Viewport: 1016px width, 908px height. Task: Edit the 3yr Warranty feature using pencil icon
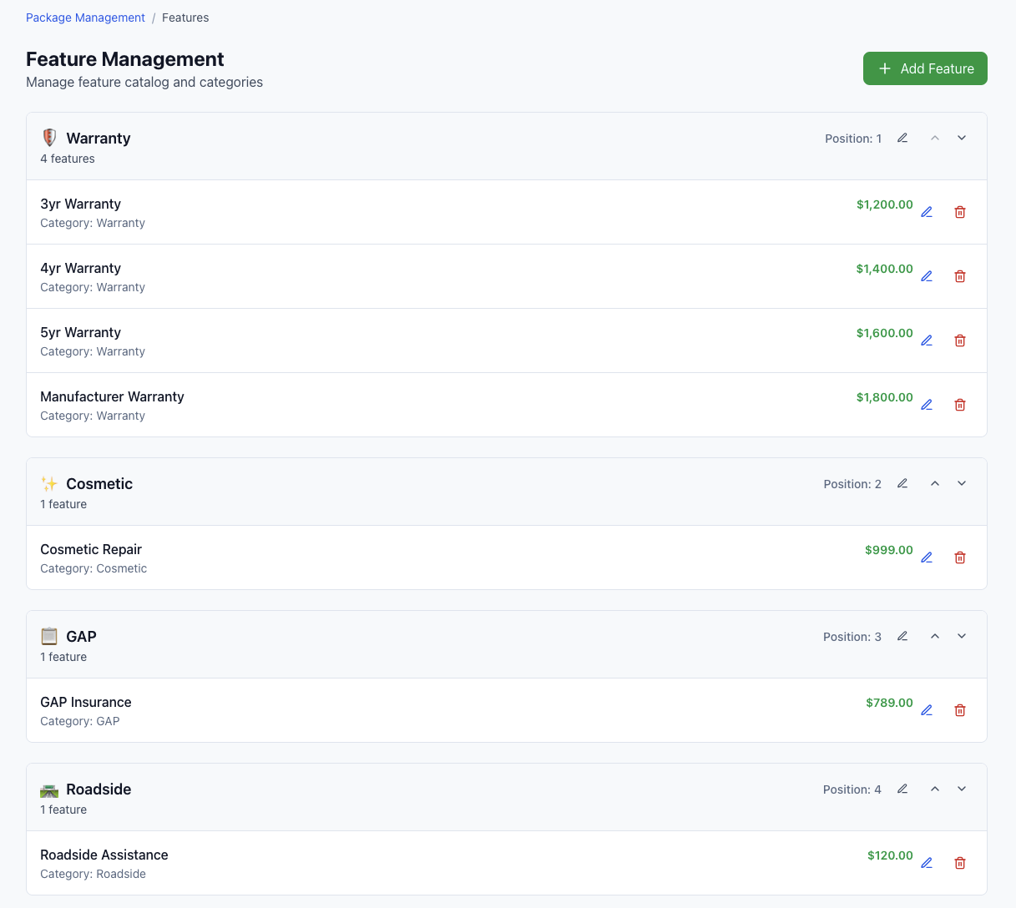point(927,212)
